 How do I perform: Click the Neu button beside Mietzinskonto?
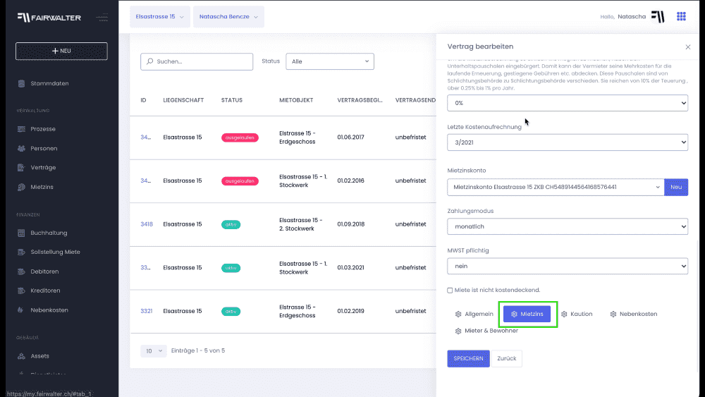pos(676,187)
